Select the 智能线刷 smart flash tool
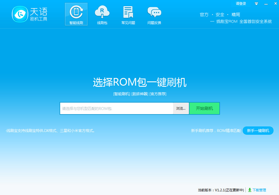 point(76,14)
